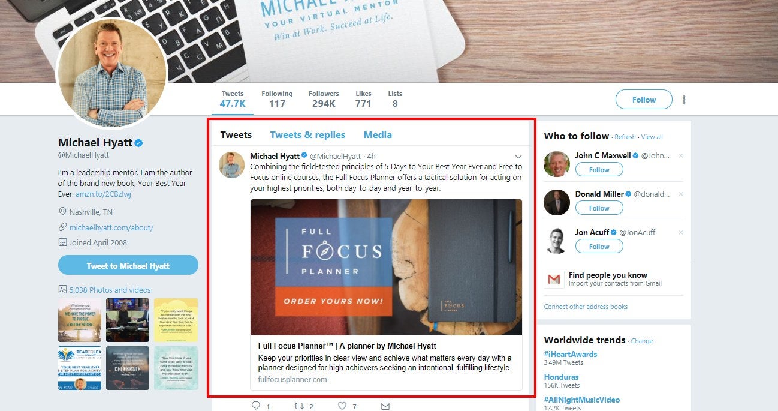Click the Gmail icon in Find people
Screen dimensions: 778x411
(554, 280)
